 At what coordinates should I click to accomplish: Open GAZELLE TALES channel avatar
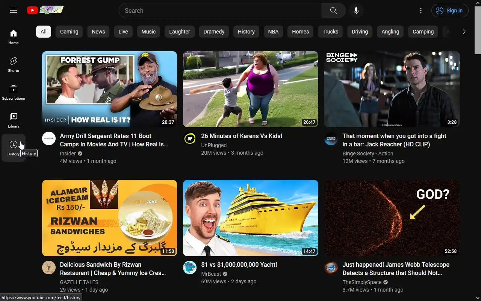[x=49, y=267]
